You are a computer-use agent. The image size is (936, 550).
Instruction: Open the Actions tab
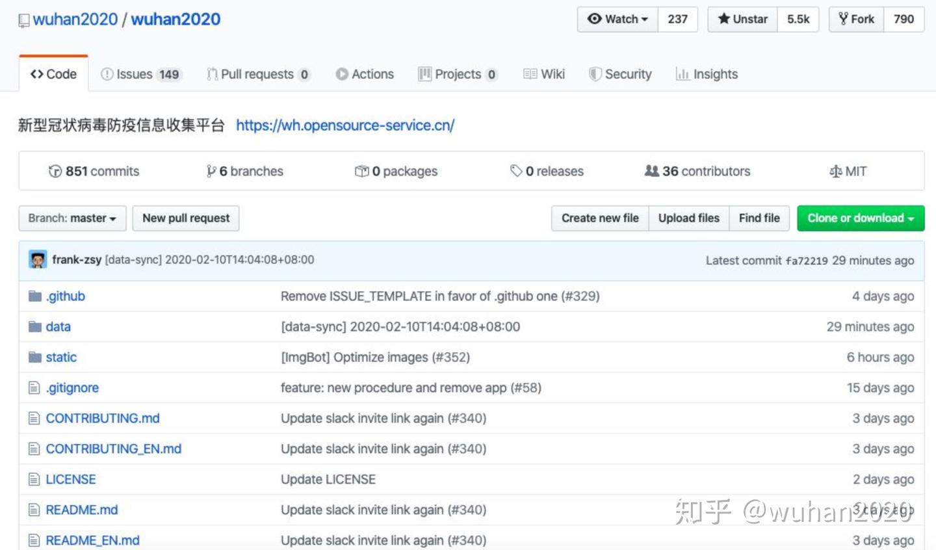(x=365, y=74)
